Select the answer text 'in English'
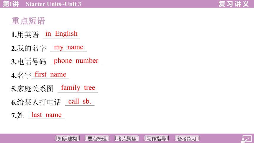Image resolution: width=254 pixels, height=143 pixels. [61, 34]
